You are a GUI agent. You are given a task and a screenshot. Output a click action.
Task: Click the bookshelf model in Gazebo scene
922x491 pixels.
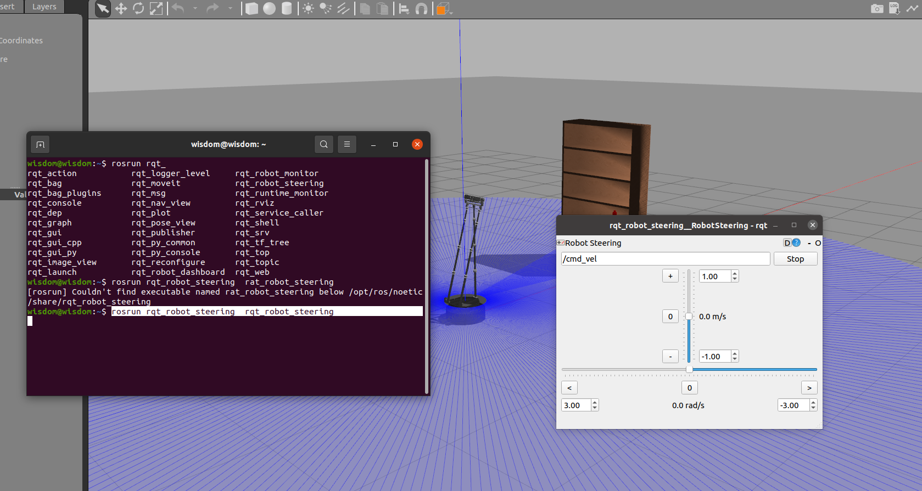[x=604, y=167]
